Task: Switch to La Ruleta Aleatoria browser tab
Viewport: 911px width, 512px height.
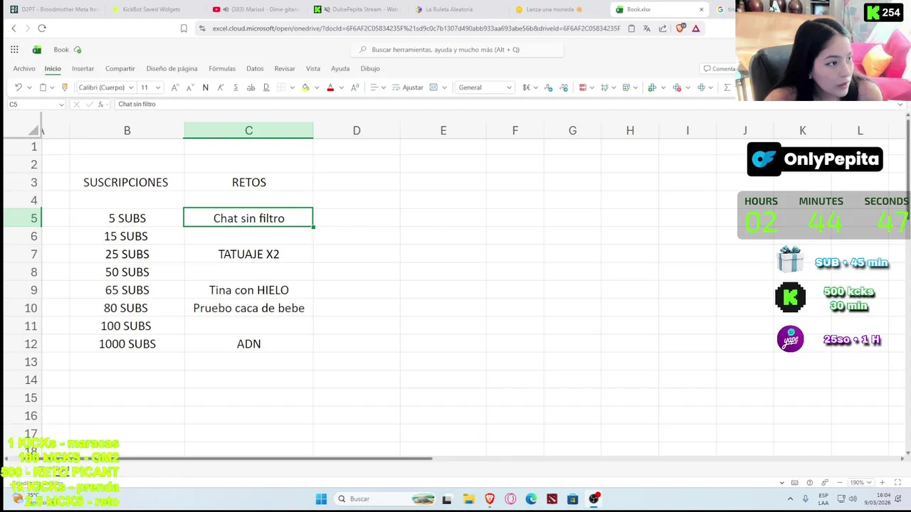Action: (x=449, y=9)
